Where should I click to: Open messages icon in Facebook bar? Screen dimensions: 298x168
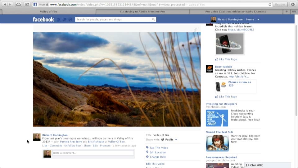click(x=65, y=19)
